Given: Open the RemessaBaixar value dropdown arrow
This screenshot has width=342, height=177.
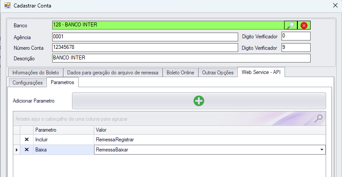Looking at the screenshot, I should (322, 150).
